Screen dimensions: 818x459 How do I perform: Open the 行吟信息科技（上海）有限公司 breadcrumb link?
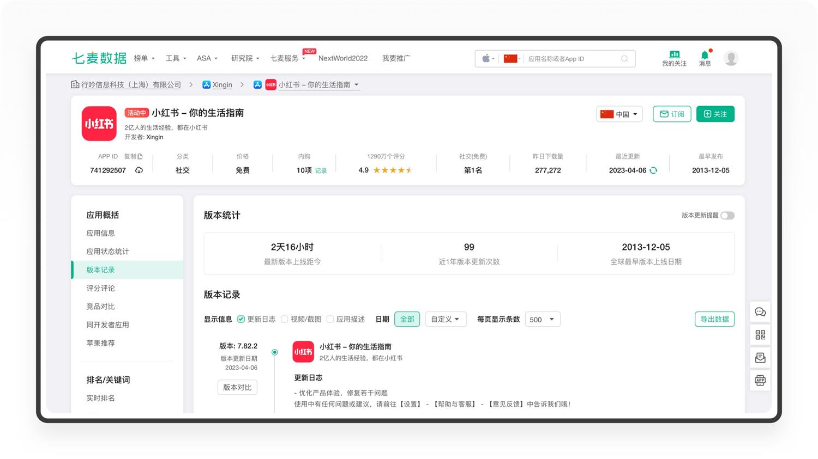(x=131, y=85)
